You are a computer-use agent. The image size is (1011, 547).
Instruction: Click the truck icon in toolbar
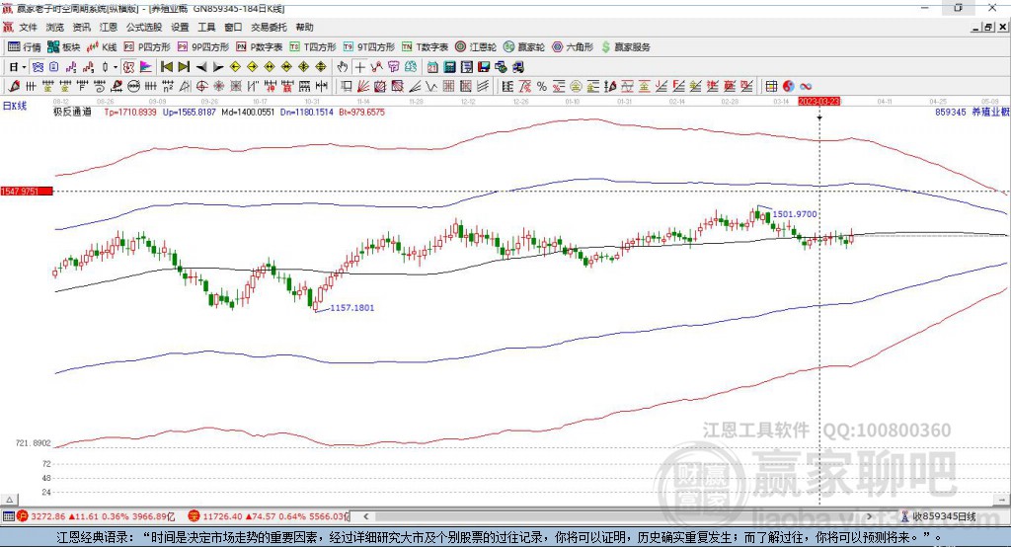pos(518,67)
